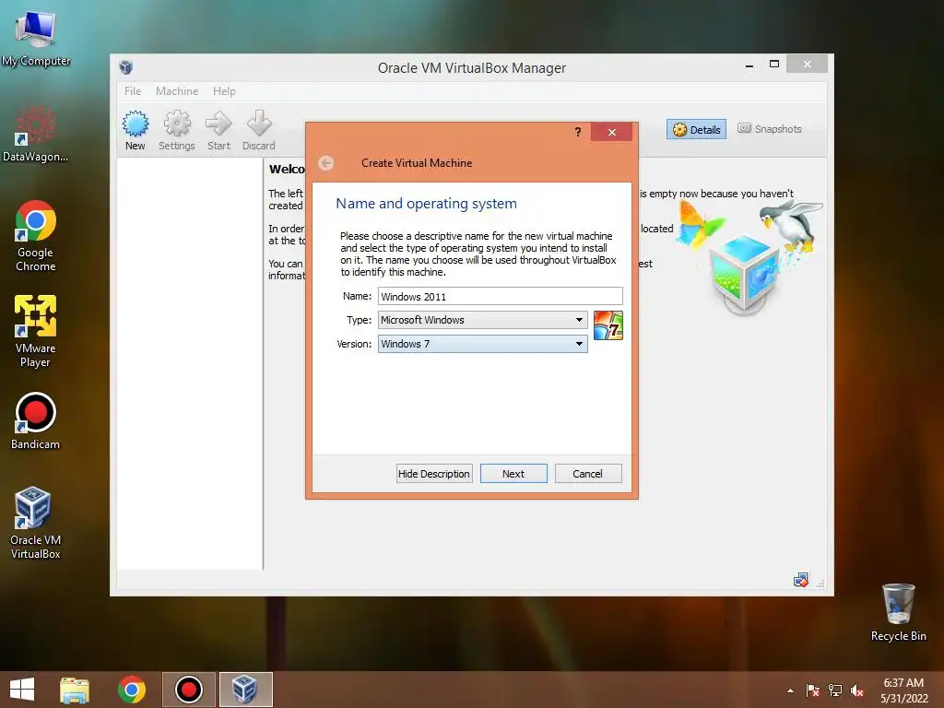
Task: Click the back arrow in the wizard
Action: point(325,163)
